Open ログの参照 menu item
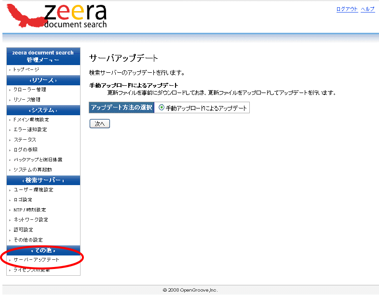Viewport: 379px width, 295px height. click(x=26, y=150)
